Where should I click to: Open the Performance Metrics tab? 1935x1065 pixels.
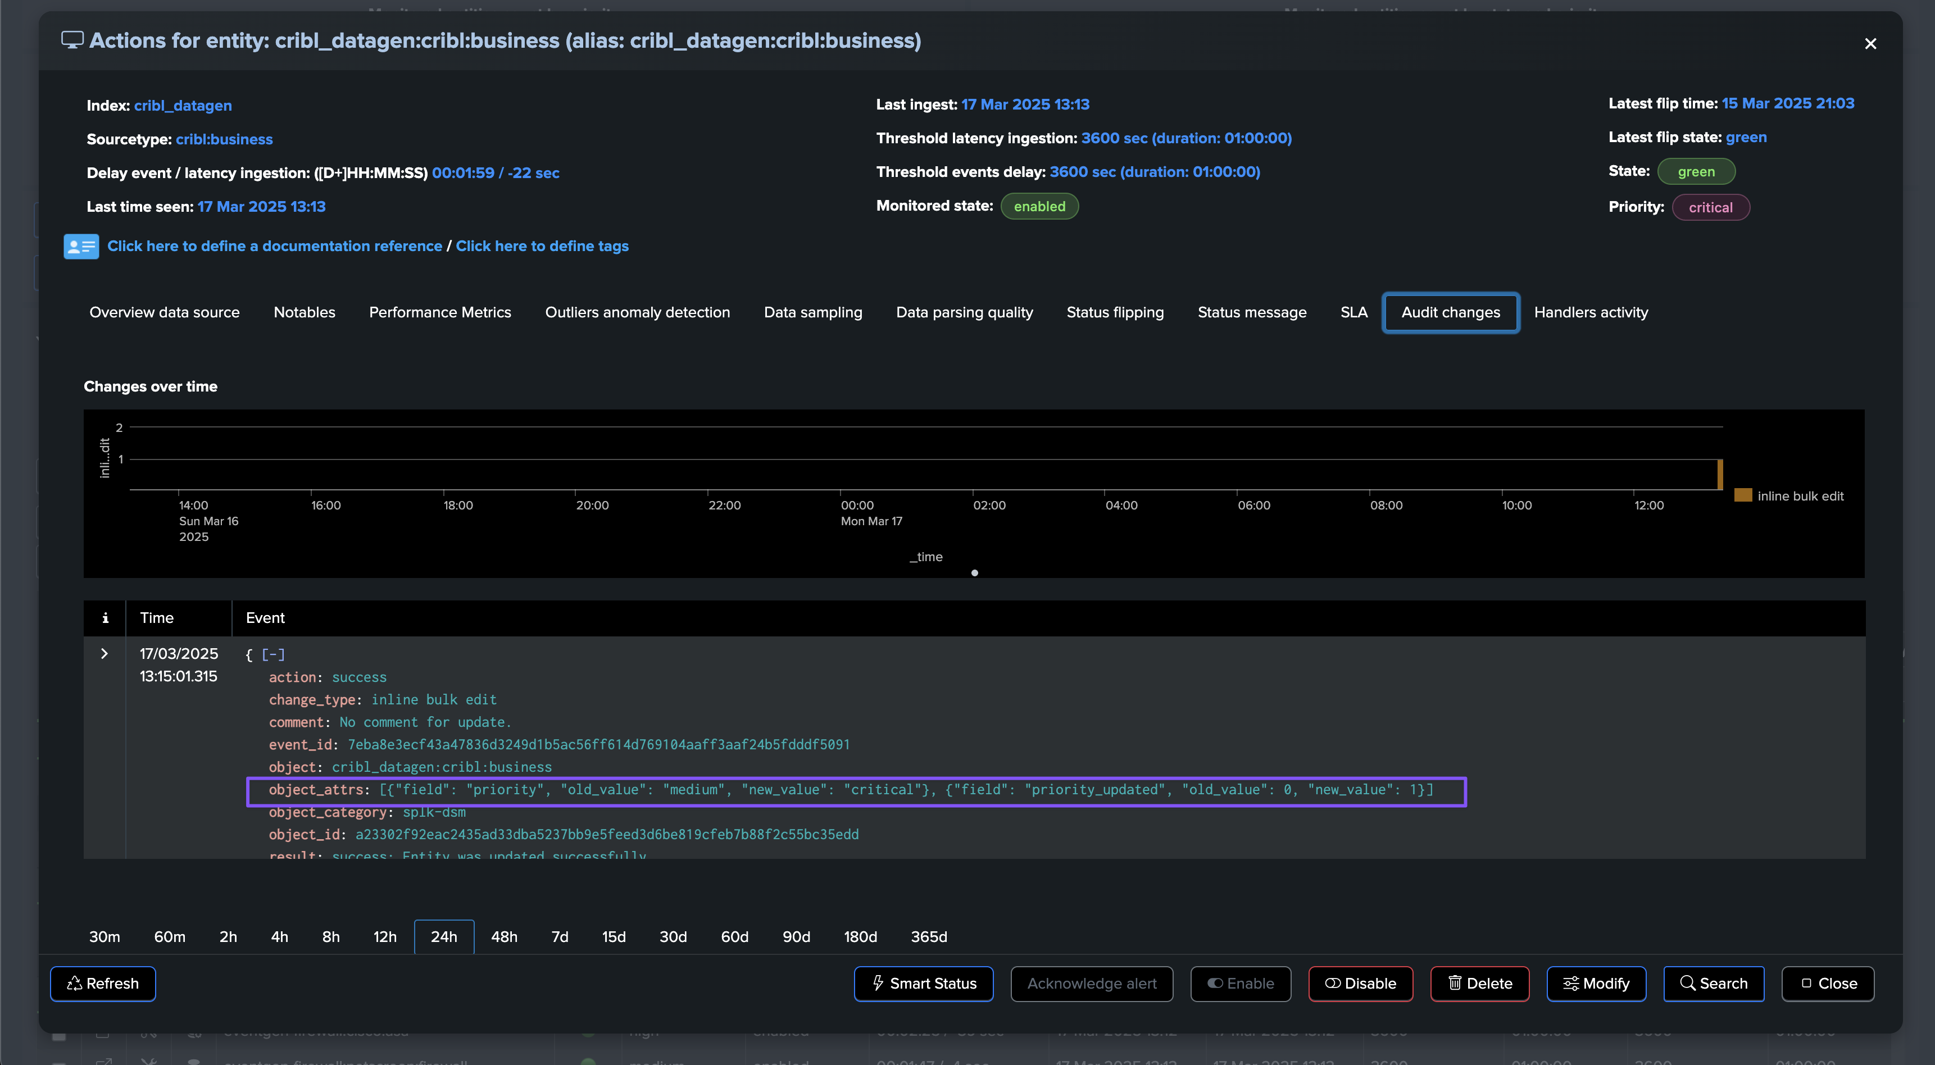440,312
